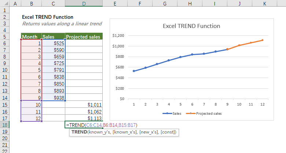The image size is (286, 153).
Task: Select the cell with sales $525
Action: click(x=54, y=43)
